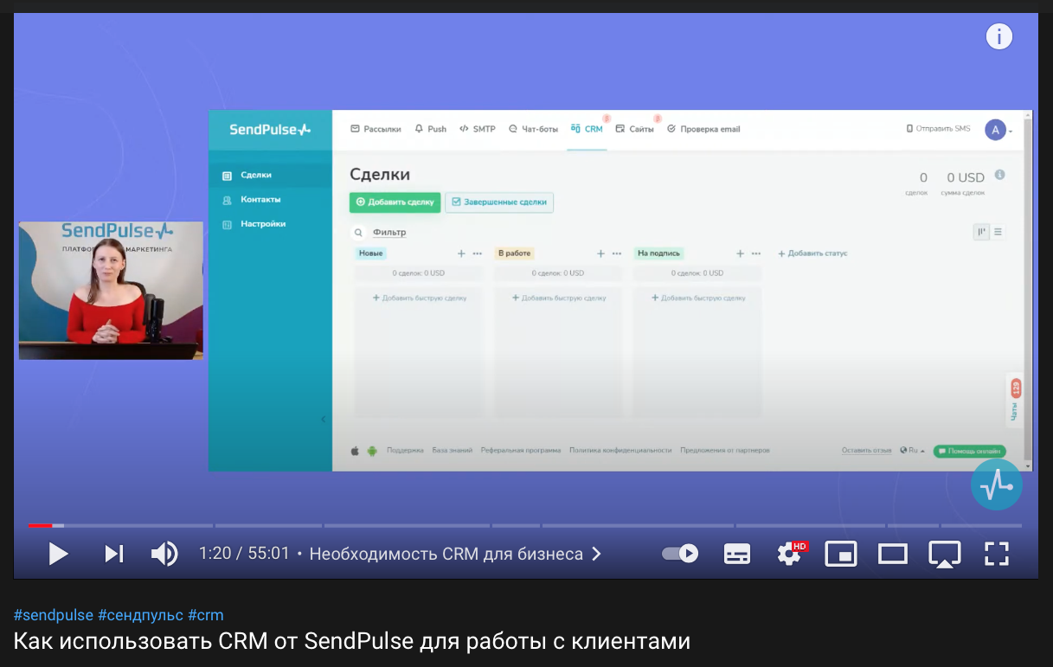Open Настройки in the sidebar
Image resolution: width=1053 pixels, height=667 pixels.
(x=270, y=224)
